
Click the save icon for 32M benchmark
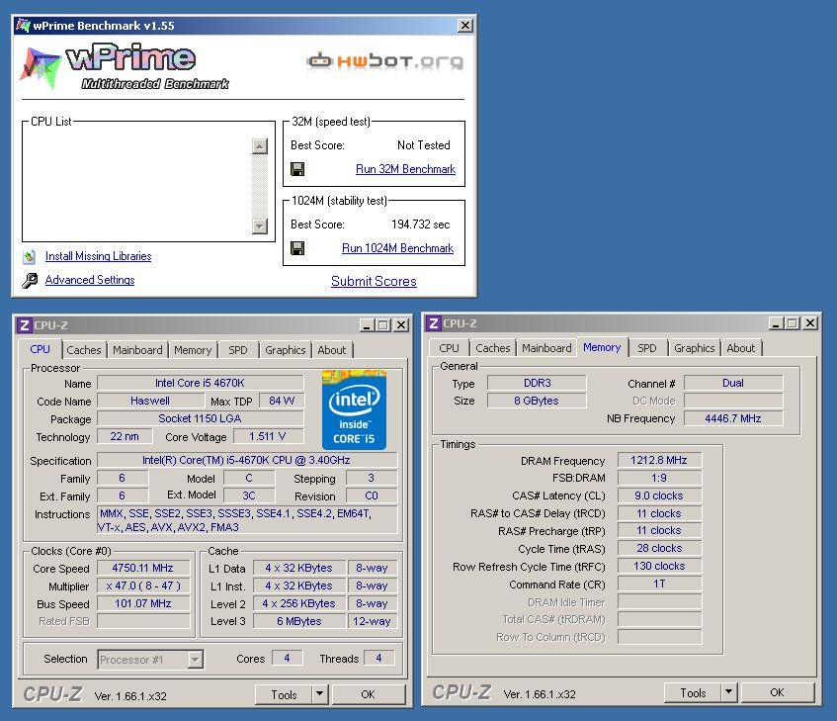tap(297, 169)
